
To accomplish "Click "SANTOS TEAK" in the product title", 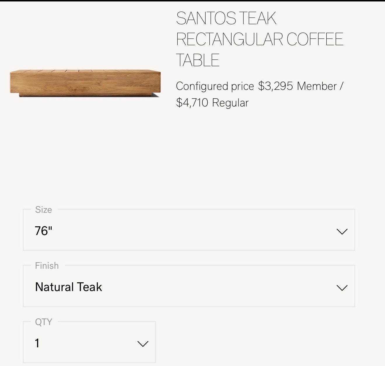I will tap(226, 18).
